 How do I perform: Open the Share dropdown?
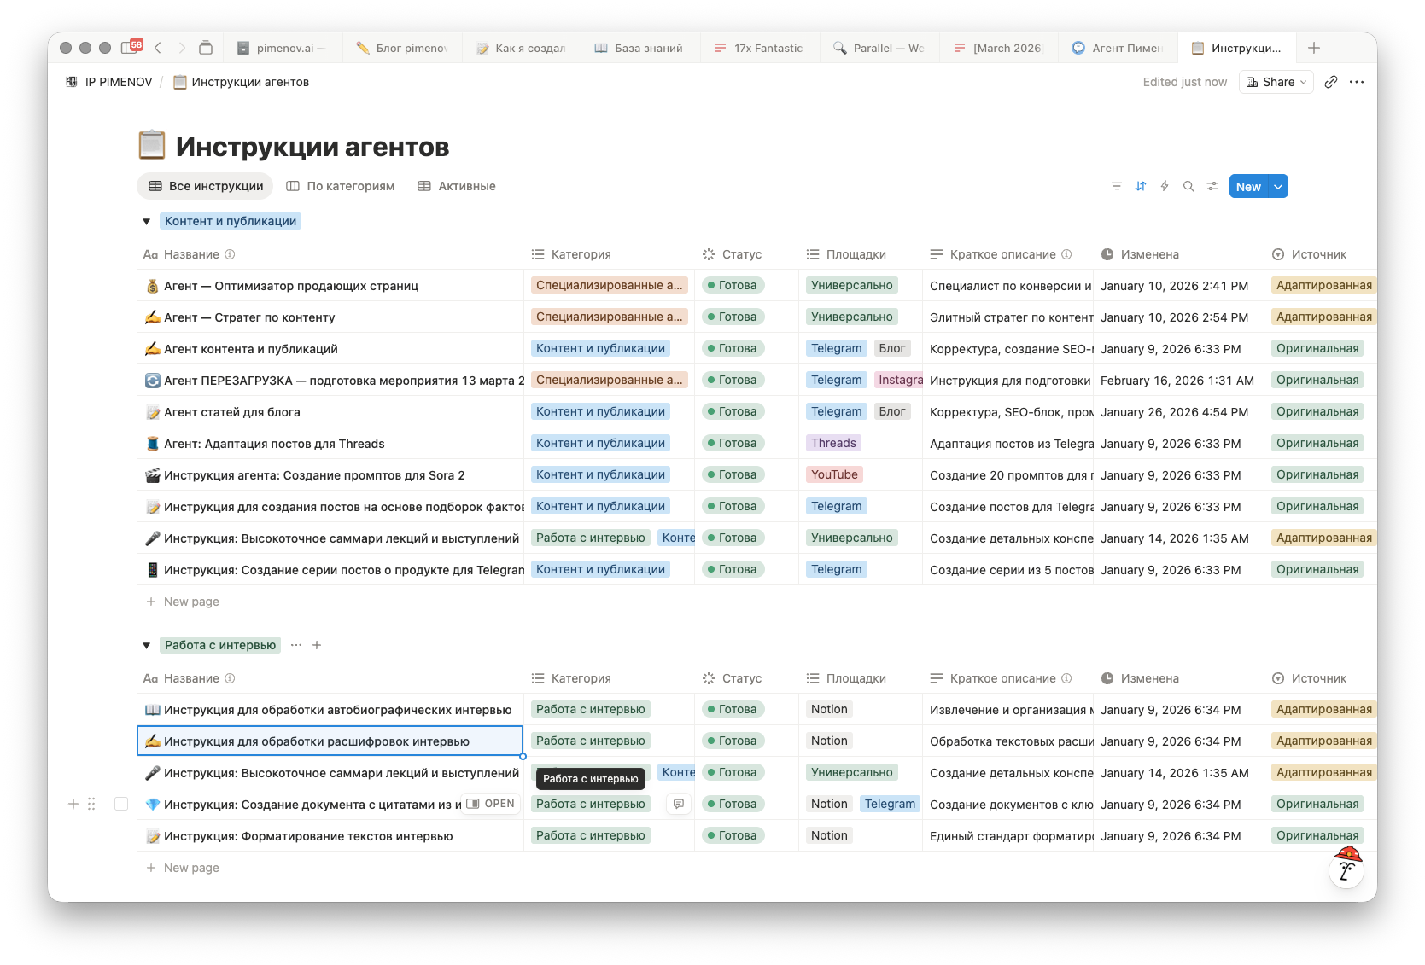(1276, 82)
